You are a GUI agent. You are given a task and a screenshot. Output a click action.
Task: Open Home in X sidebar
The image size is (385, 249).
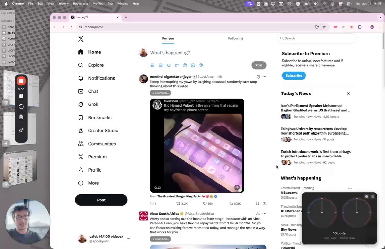pyautogui.click(x=90, y=52)
